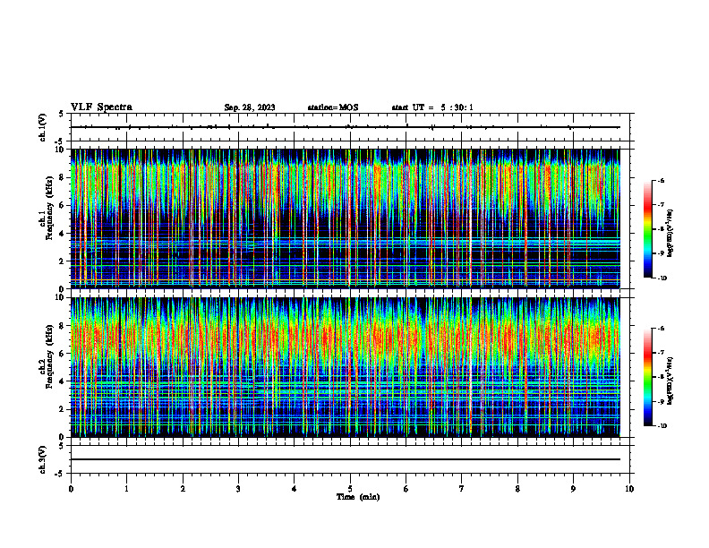Click the "VLF Spectra" plot title
This screenshot has height=548, width=709.
101,107
